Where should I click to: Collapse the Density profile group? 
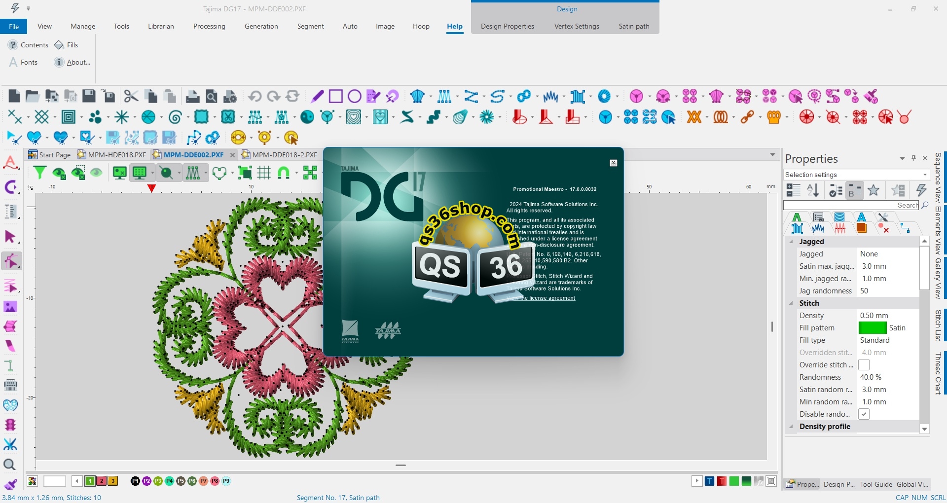(x=791, y=427)
